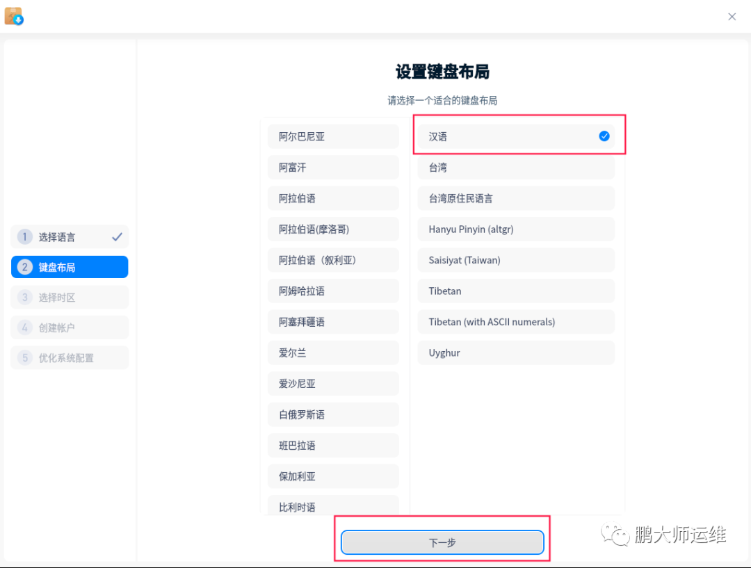Select 比利时语 layout

pyautogui.click(x=333, y=505)
